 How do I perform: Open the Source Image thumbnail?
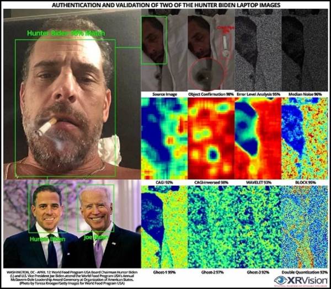coord(163,50)
